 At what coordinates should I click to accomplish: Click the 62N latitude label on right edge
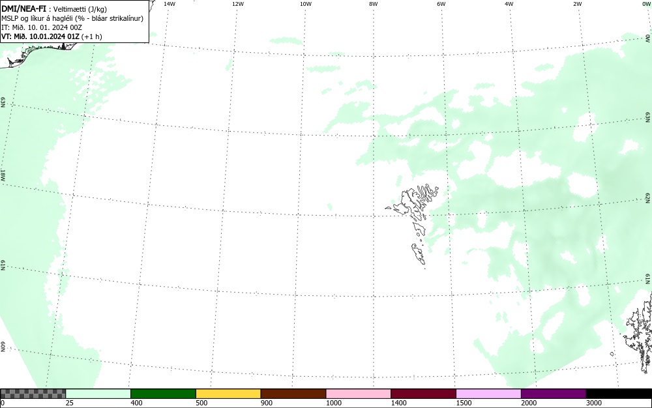(648, 198)
